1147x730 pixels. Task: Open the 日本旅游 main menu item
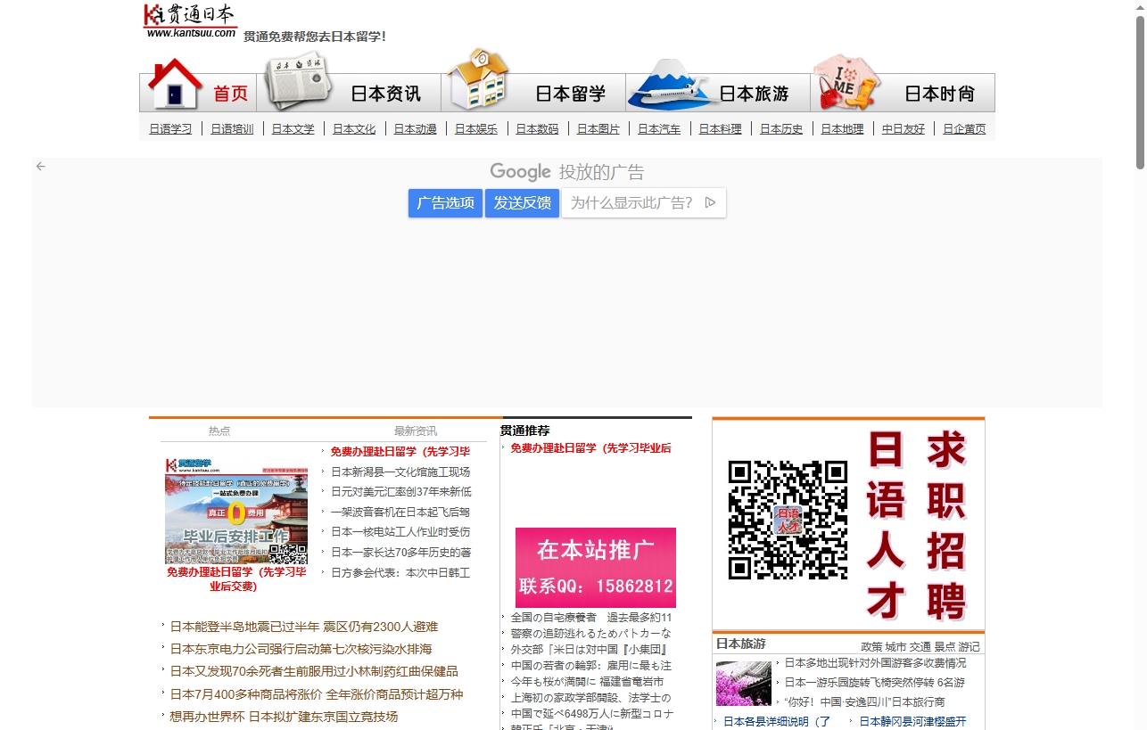pos(755,94)
